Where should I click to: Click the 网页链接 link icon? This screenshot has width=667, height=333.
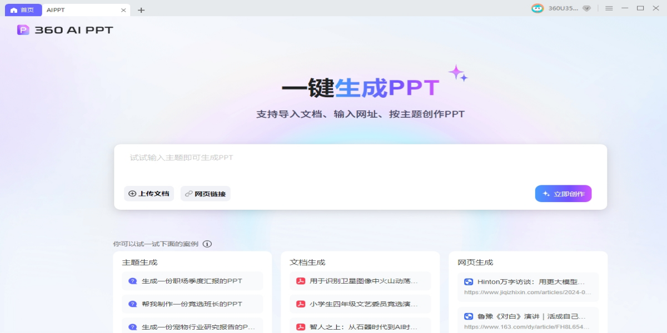click(x=187, y=193)
